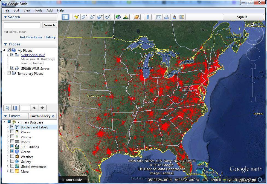Show sunlight across the landscape
267x184 pixels.
[126, 17]
